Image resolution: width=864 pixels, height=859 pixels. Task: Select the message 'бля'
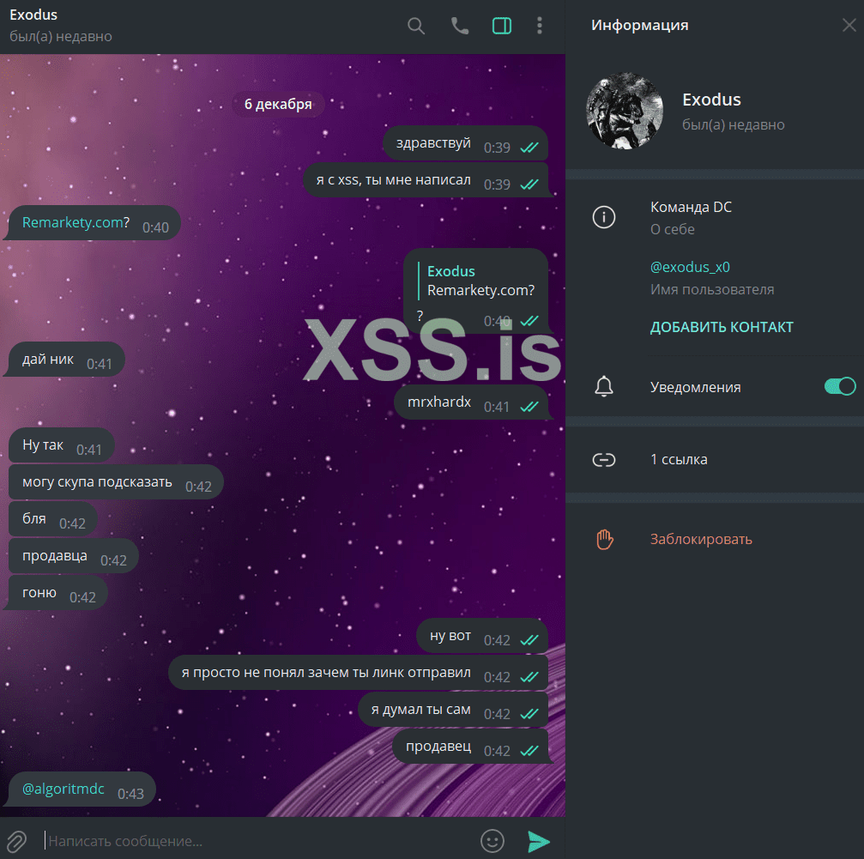[x=53, y=519]
